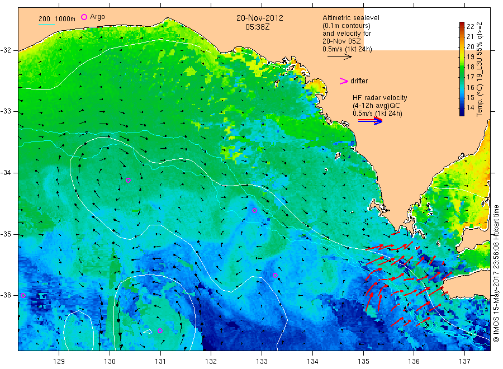Click the colorbar label "14"
Image resolution: width=503 pixels, height=369 pixels.
point(470,108)
